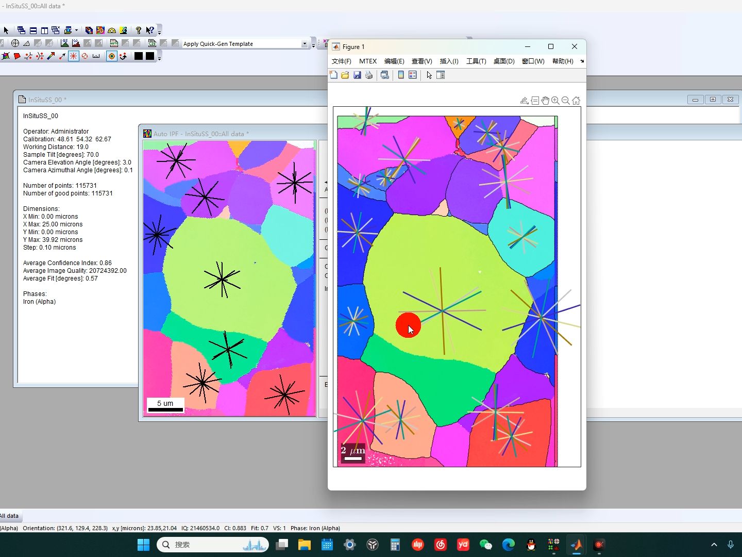Open File Explorer from the taskbar
The image size is (742, 557).
click(305, 545)
